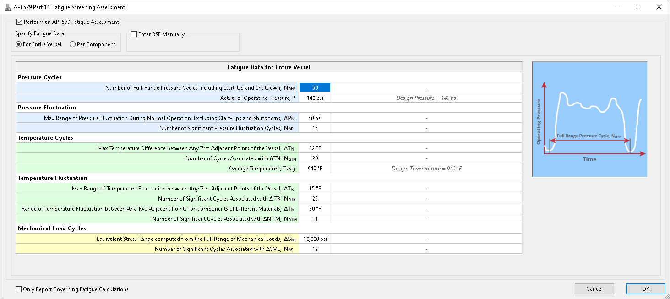Edit cycles associated with ΔTN value 20
This screenshot has height=299, width=670.
click(x=315, y=158)
